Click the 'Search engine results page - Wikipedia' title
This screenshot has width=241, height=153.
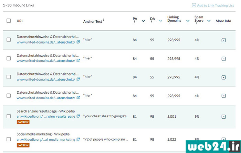46,111
